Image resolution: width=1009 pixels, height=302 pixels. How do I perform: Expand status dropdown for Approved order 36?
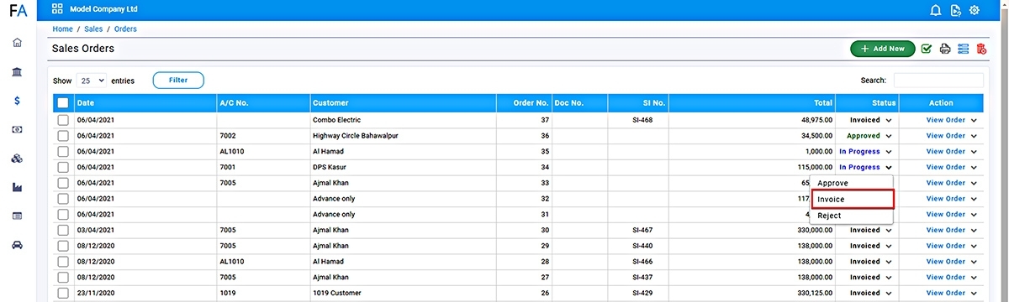[888, 136]
